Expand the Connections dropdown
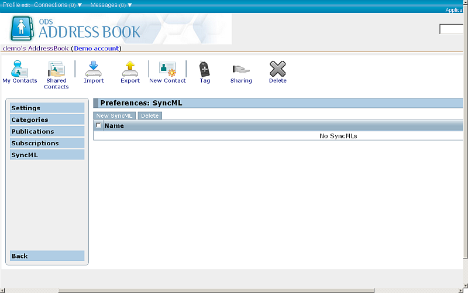468x293 pixels. [58, 5]
